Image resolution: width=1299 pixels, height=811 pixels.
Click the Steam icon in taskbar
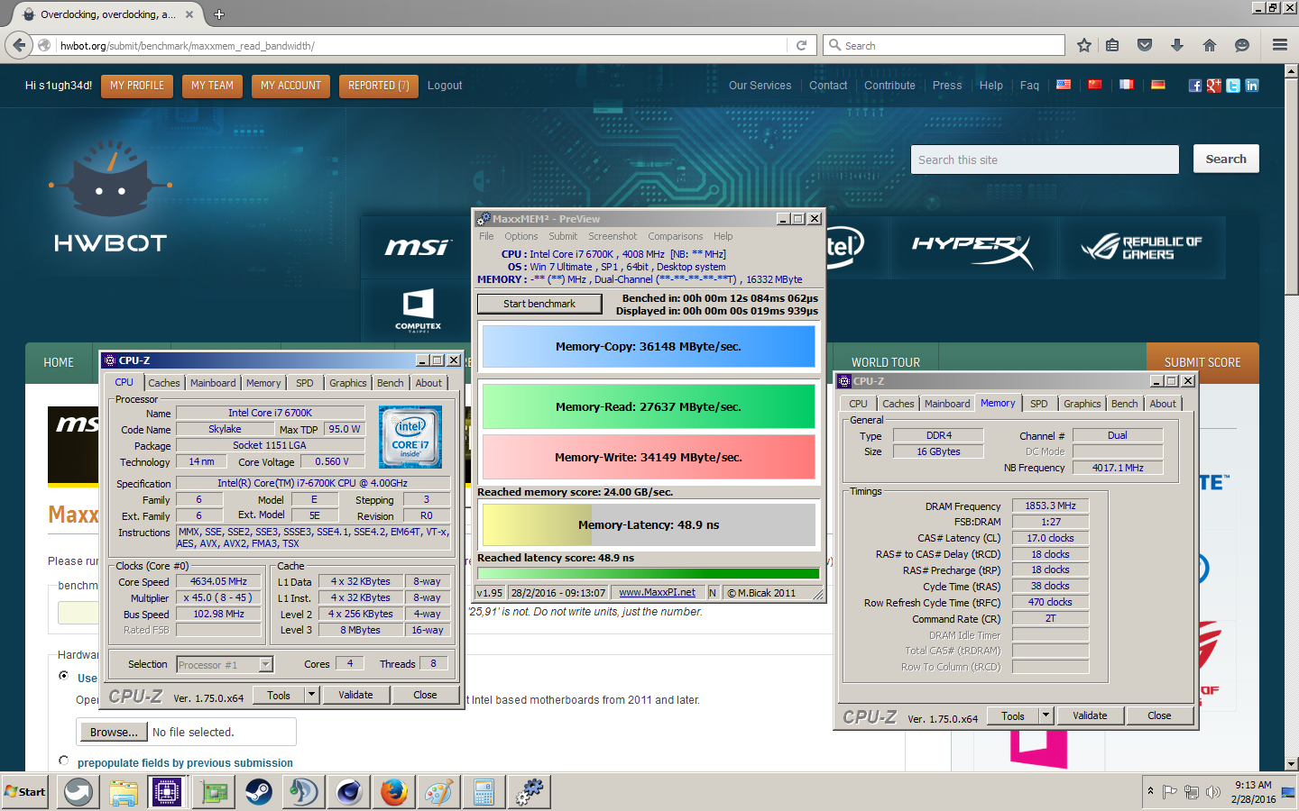pyautogui.click(x=259, y=792)
